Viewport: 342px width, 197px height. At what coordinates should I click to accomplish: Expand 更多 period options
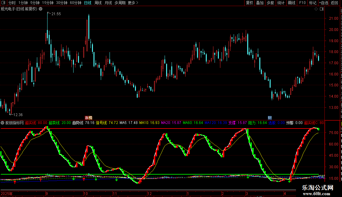133,3
